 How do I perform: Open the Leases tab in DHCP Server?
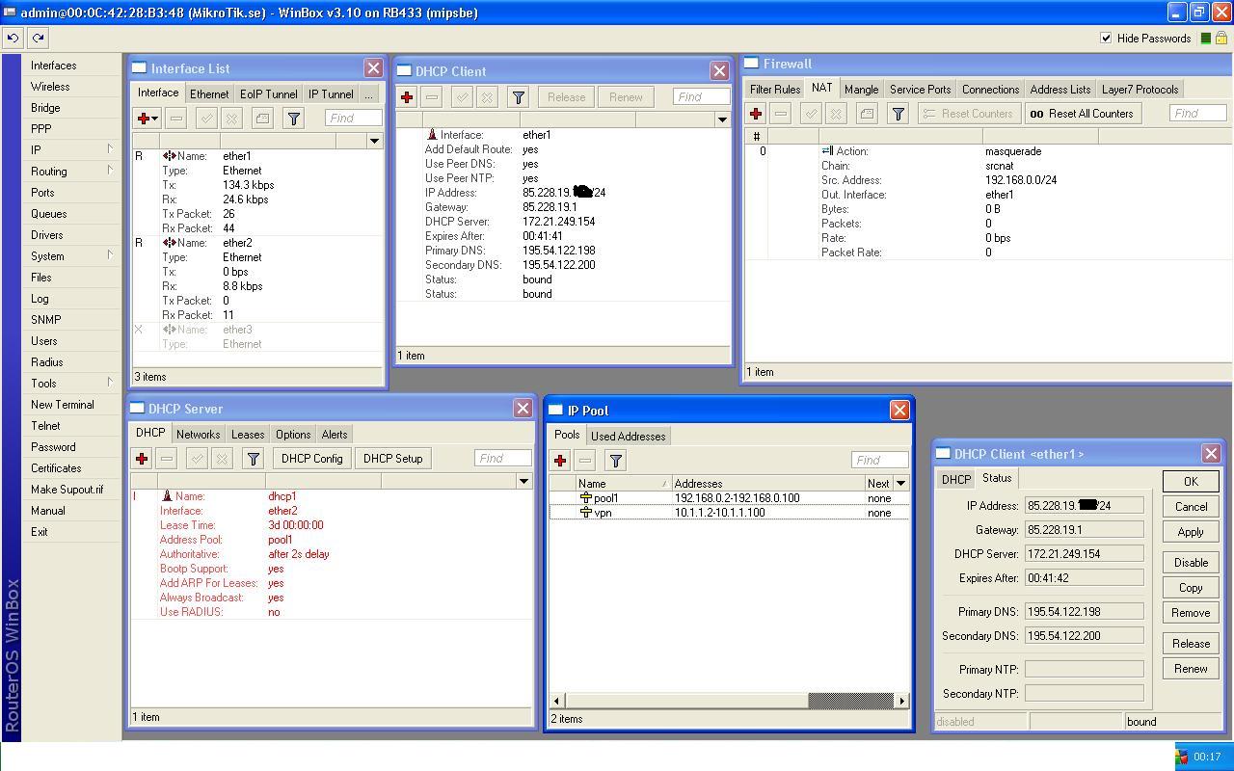point(247,434)
